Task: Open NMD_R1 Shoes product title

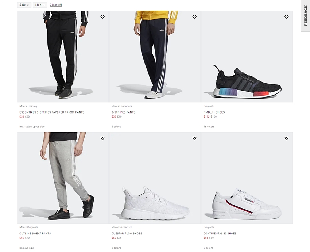Action: (x=214, y=112)
